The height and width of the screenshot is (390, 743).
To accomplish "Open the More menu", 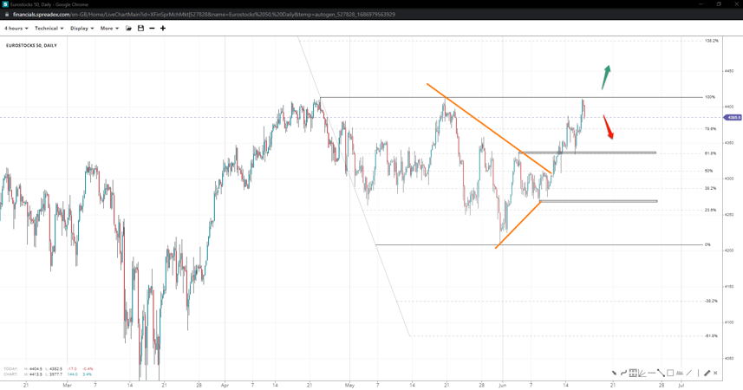I will point(109,29).
